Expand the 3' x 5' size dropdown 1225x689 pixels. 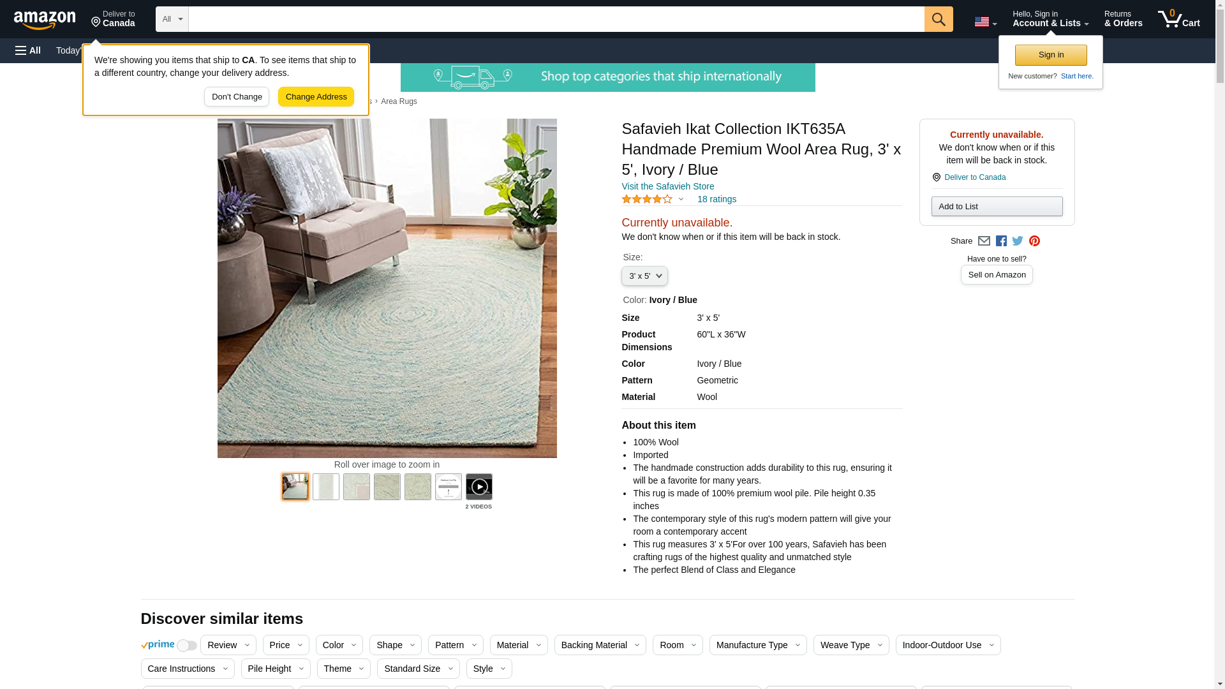point(644,276)
